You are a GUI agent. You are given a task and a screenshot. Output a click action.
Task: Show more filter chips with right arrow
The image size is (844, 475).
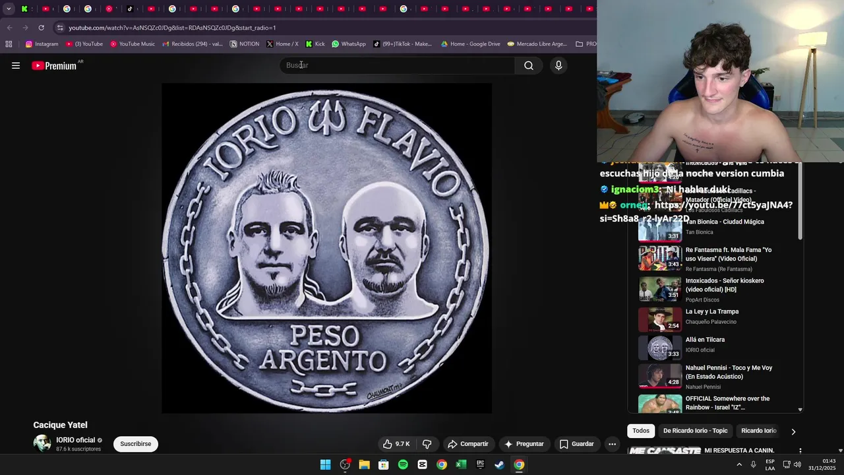pos(793,431)
